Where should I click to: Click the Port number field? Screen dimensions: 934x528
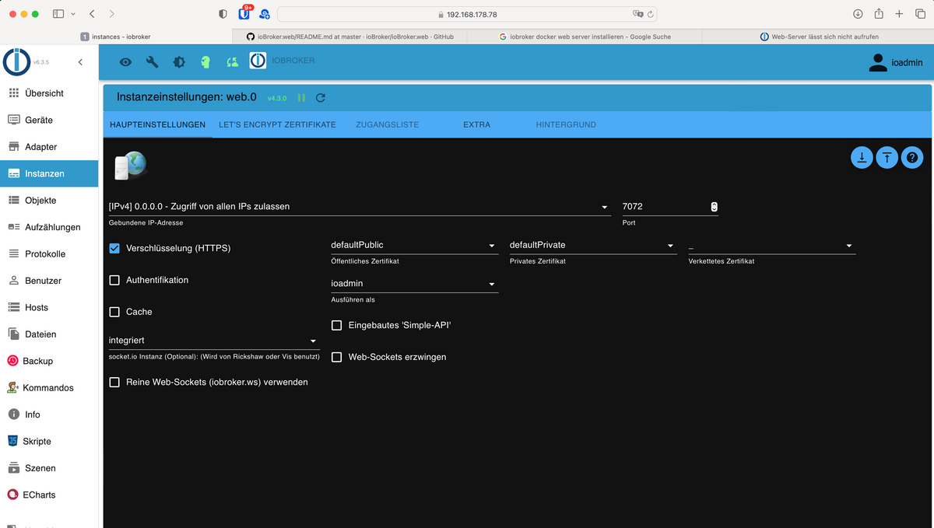663,207
